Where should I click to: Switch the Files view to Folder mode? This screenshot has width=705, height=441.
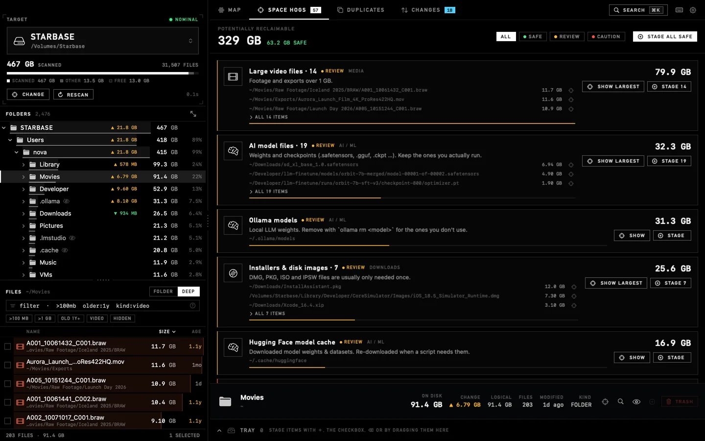163,292
